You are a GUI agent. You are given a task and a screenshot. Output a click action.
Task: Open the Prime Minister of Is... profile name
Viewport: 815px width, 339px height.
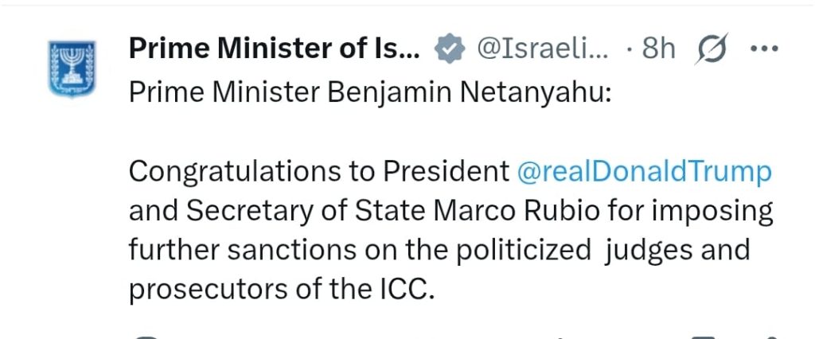tap(275, 49)
